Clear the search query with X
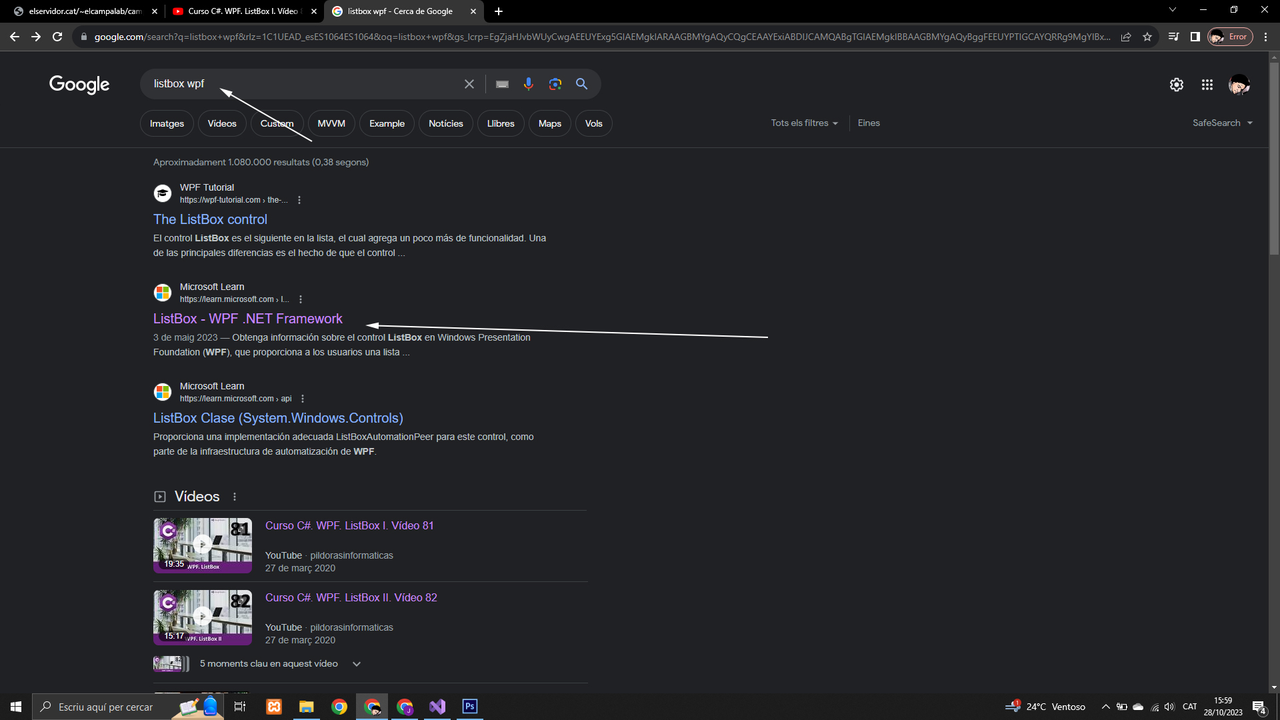The height and width of the screenshot is (720, 1280). point(469,84)
